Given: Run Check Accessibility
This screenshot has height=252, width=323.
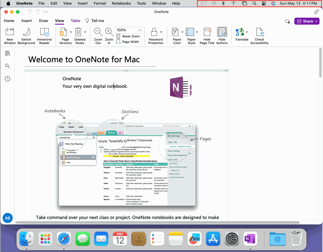Looking at the screenshot, I should 259,36.
